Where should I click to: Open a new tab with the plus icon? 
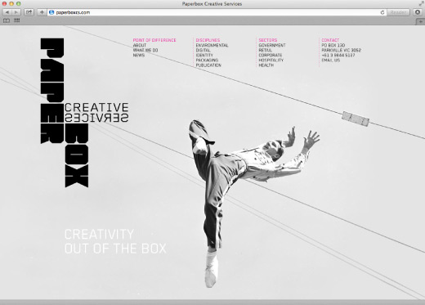pos(420,21)
